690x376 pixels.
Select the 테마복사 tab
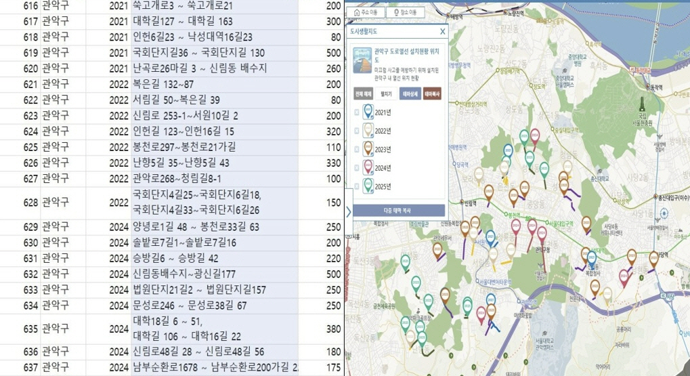click(x=432, y=94)
